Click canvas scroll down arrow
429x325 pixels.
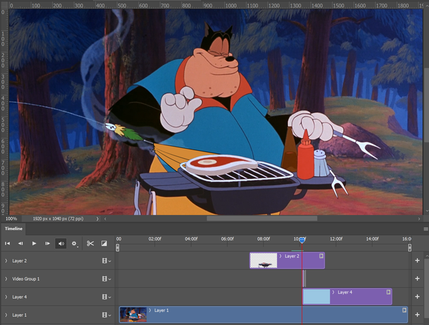[x=426, y=212]
